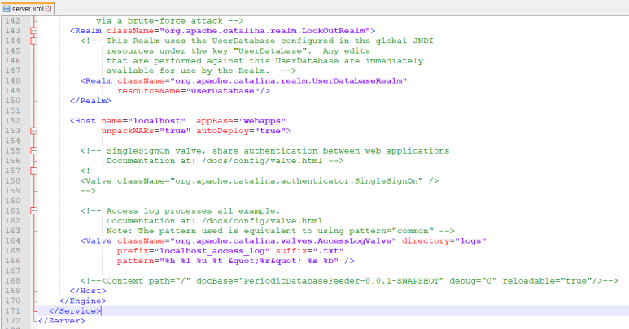Click the appBase "webapps" value

click(x=262, y=121)
